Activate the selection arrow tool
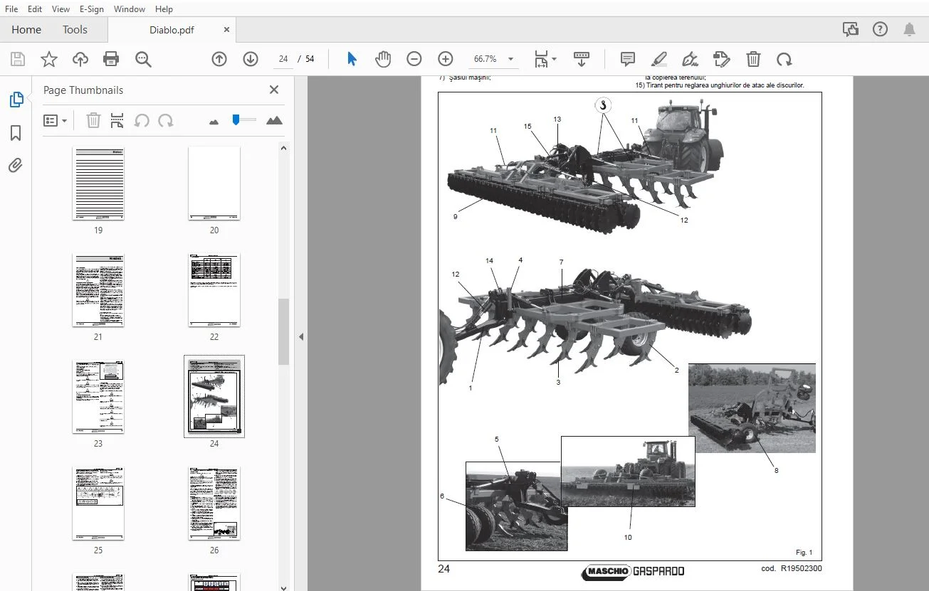This screenshot has height=591, width=929. click(x=352, y=59)
